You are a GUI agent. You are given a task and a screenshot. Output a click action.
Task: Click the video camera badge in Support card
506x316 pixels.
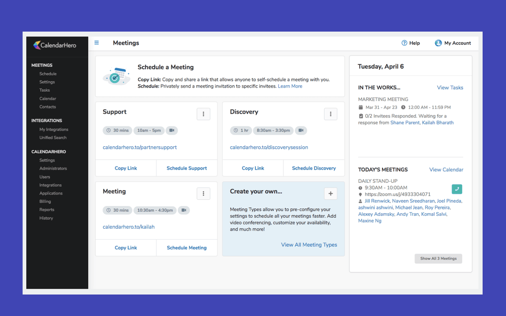click(x=172, y=131)
